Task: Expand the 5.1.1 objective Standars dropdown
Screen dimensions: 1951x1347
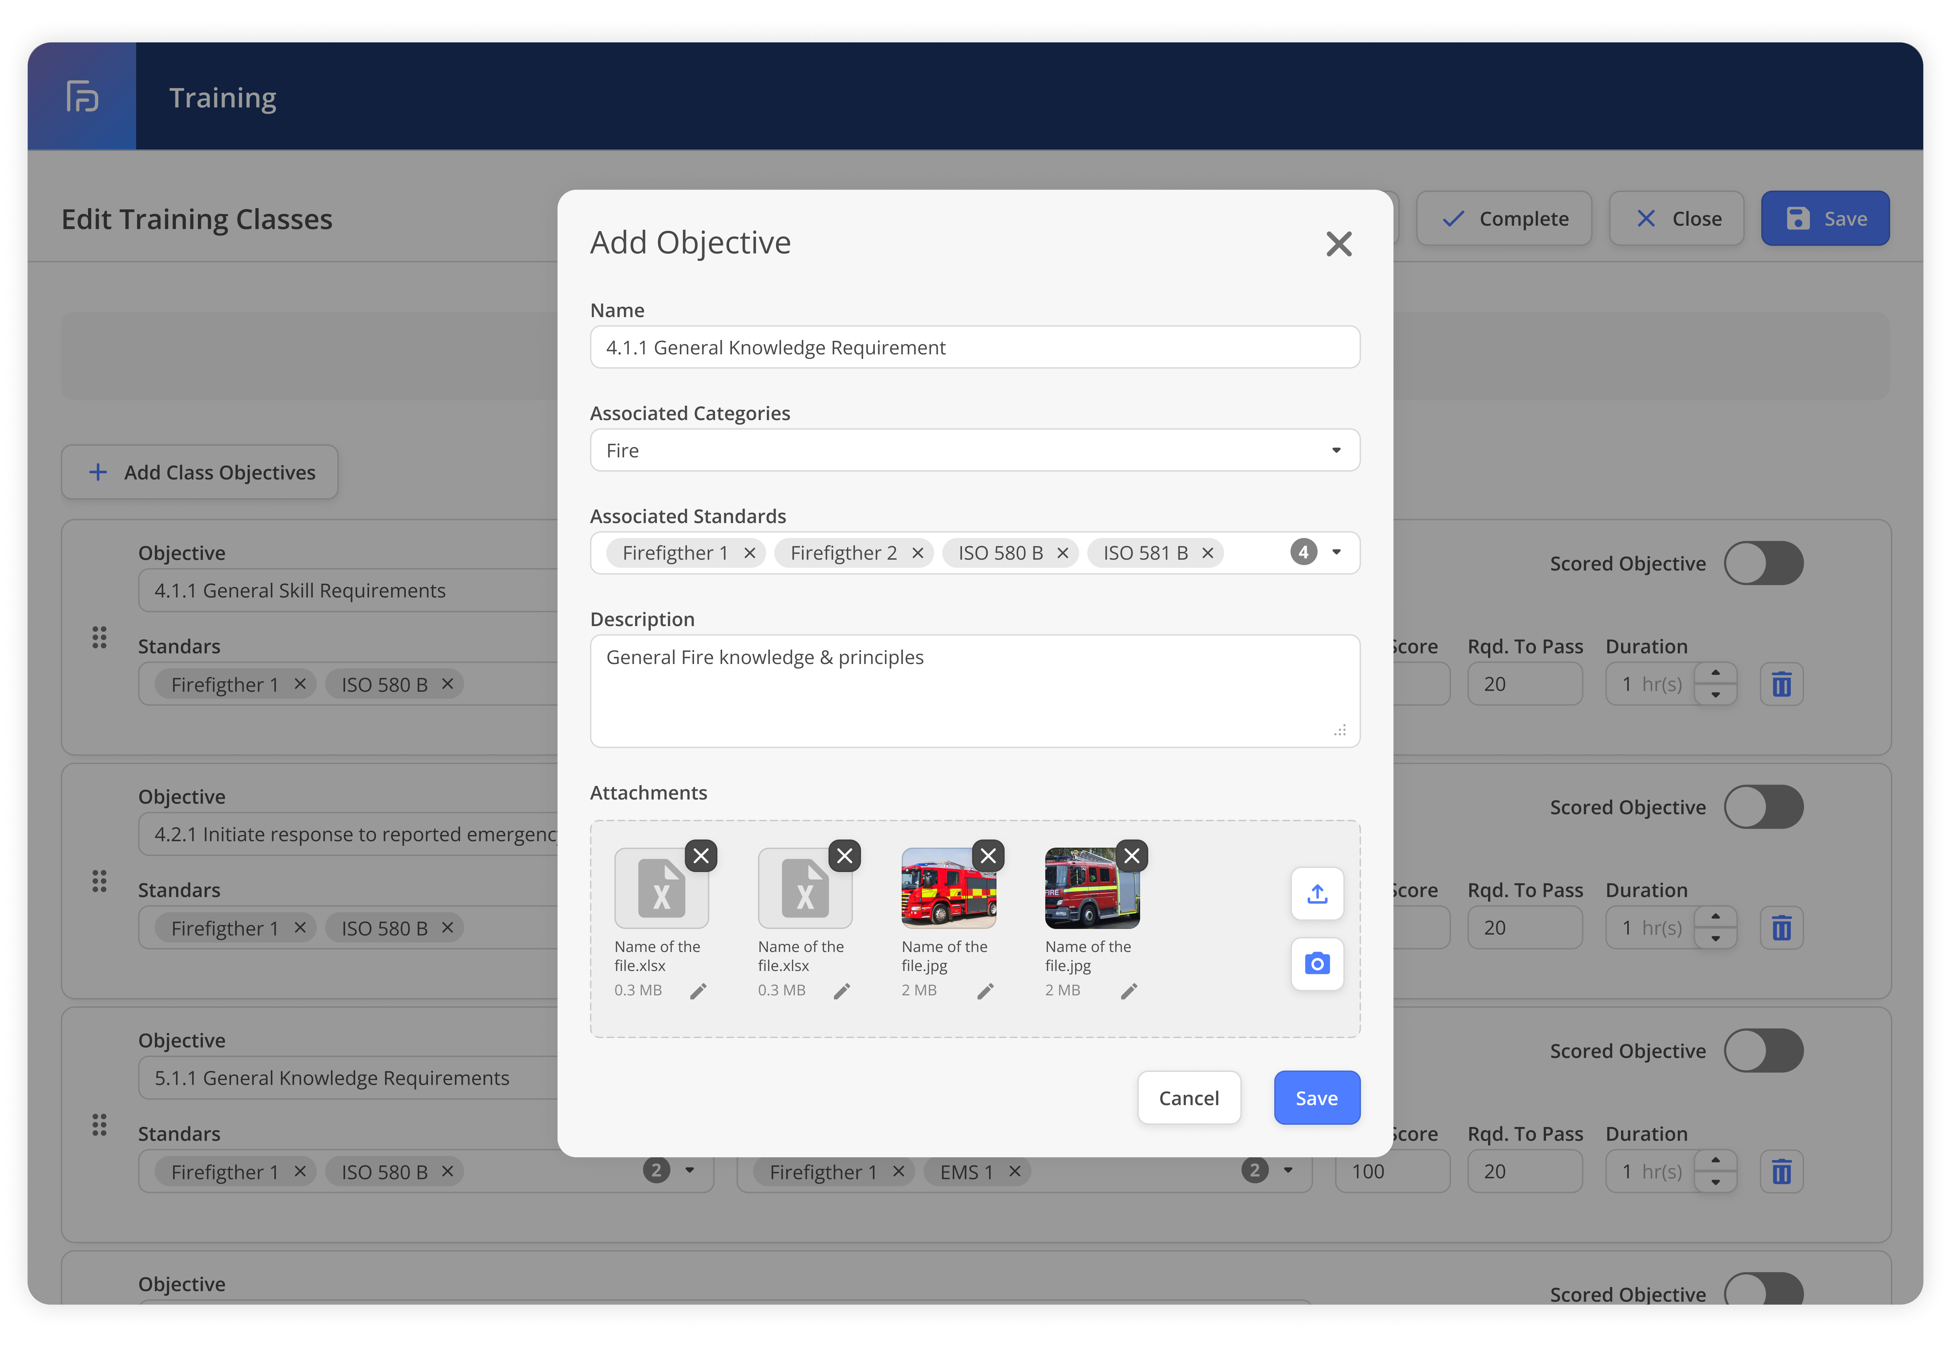Action: tap(689, 1170)
